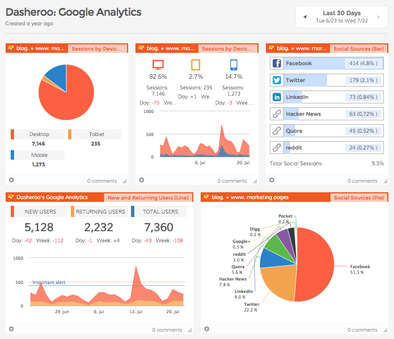
Task: Click the Twitter bird icon
Action: coord(277,80)
